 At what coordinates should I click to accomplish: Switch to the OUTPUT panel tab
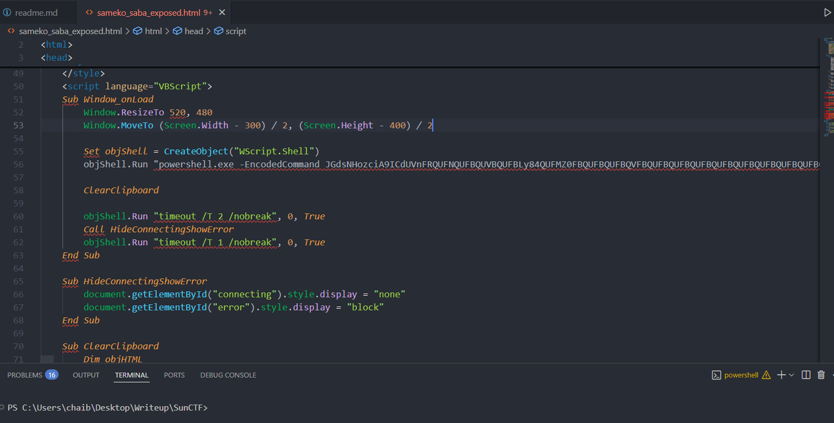coord(86,375)
